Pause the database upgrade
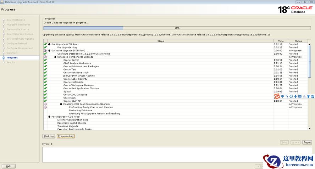 click(307, 142)
